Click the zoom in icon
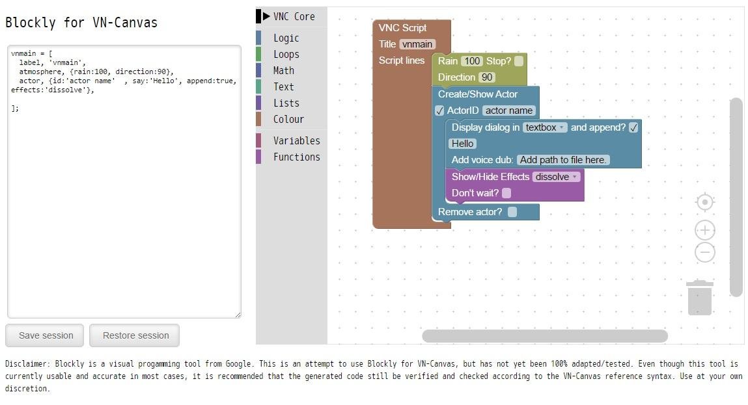The width and height of the screenshot is (748, 405). pyautogui.click(x=705, y=229)
